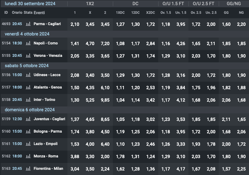Click event ID 5163
The width and height of the screenshot is (249, 175).
[x=6, y=168]
